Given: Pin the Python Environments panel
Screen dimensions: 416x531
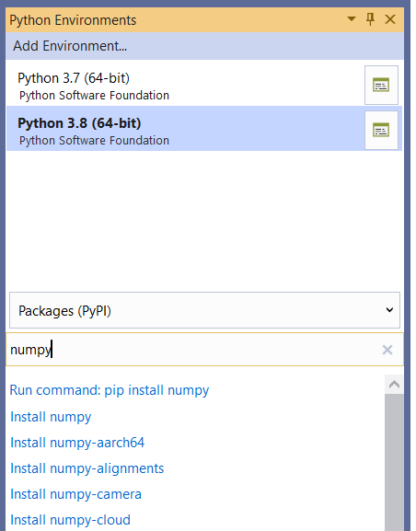Looking at the screenshot, I should [371, 19].
